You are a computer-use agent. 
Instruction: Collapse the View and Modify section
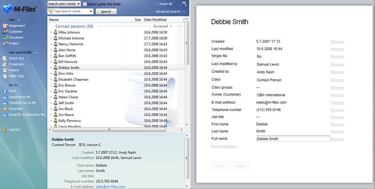tap(35, 52)
